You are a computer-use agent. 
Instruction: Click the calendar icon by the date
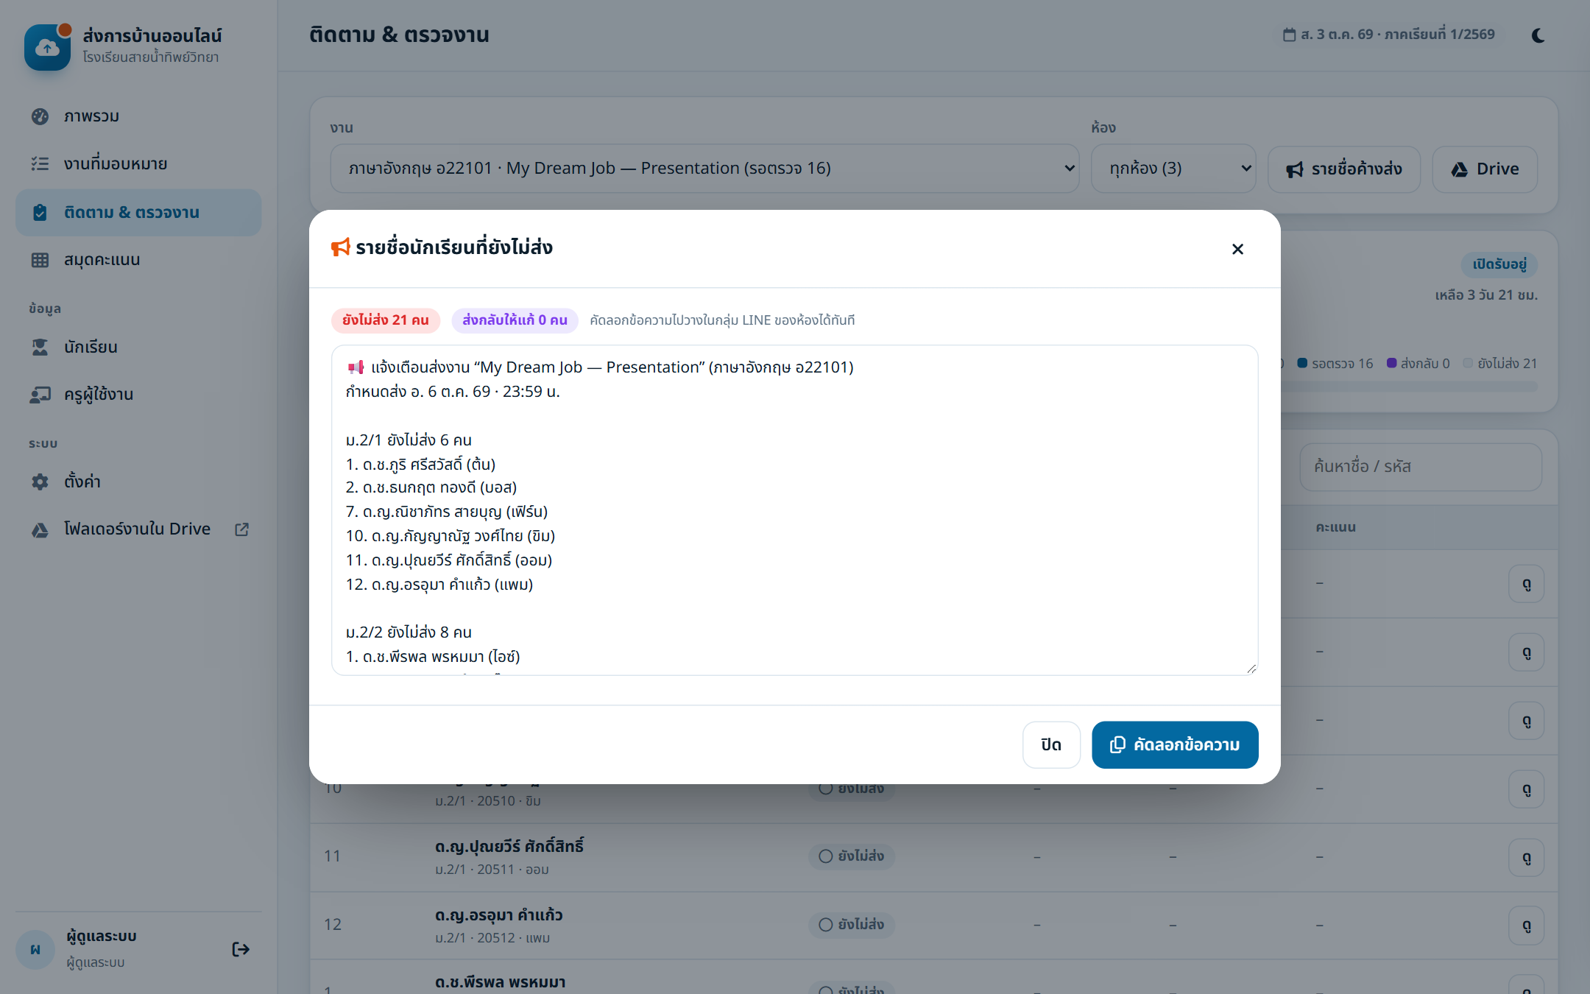point(1289,35)
